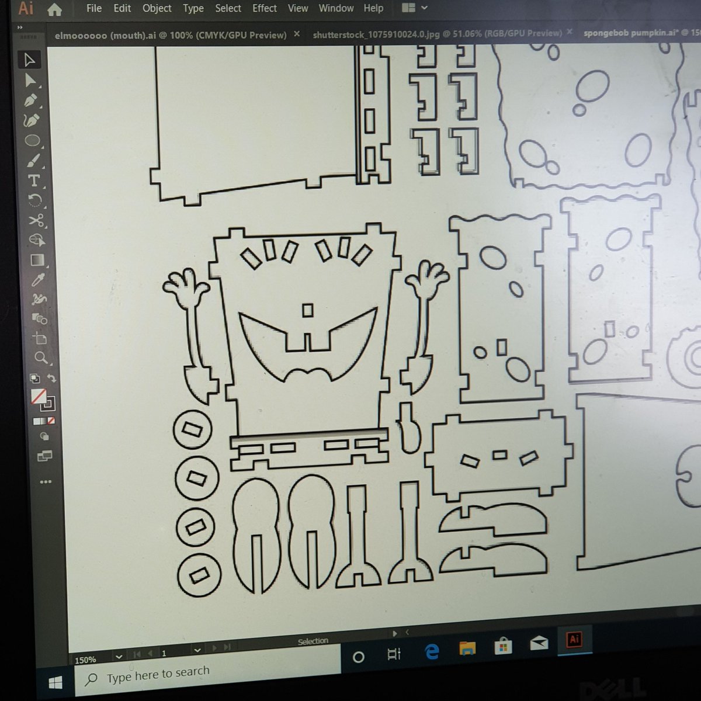Set paint mode to Gradient
Image resolution: width=701 pixels, height=701 pixels.
(43, 421)
